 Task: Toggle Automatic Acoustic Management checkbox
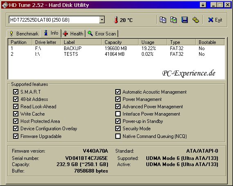118,92
